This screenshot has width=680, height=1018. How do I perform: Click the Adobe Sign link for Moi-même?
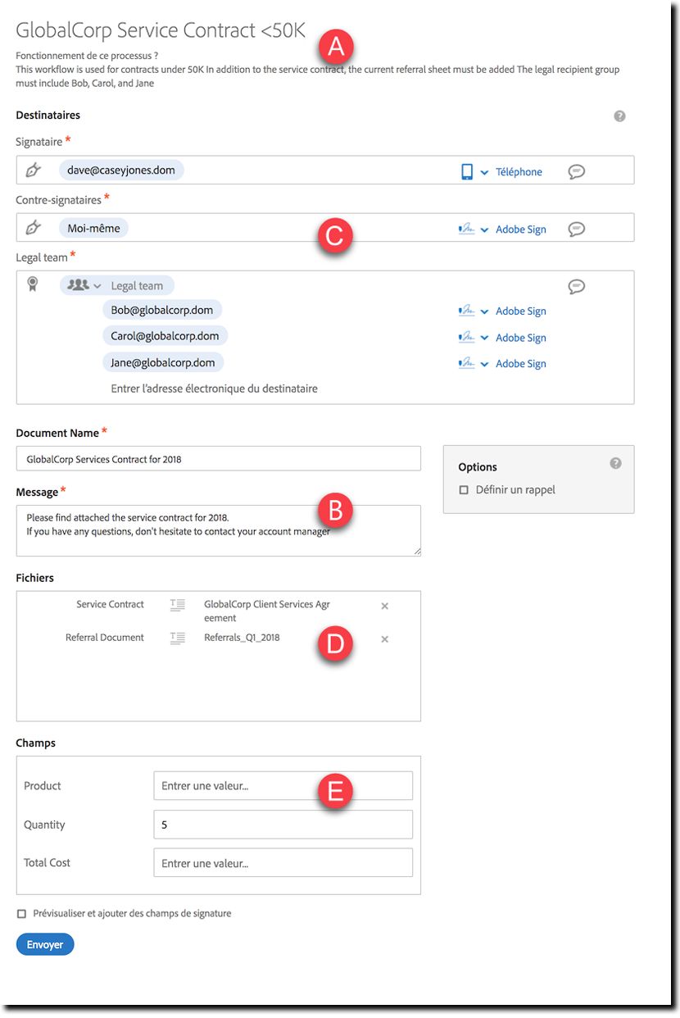pos(521,230)
